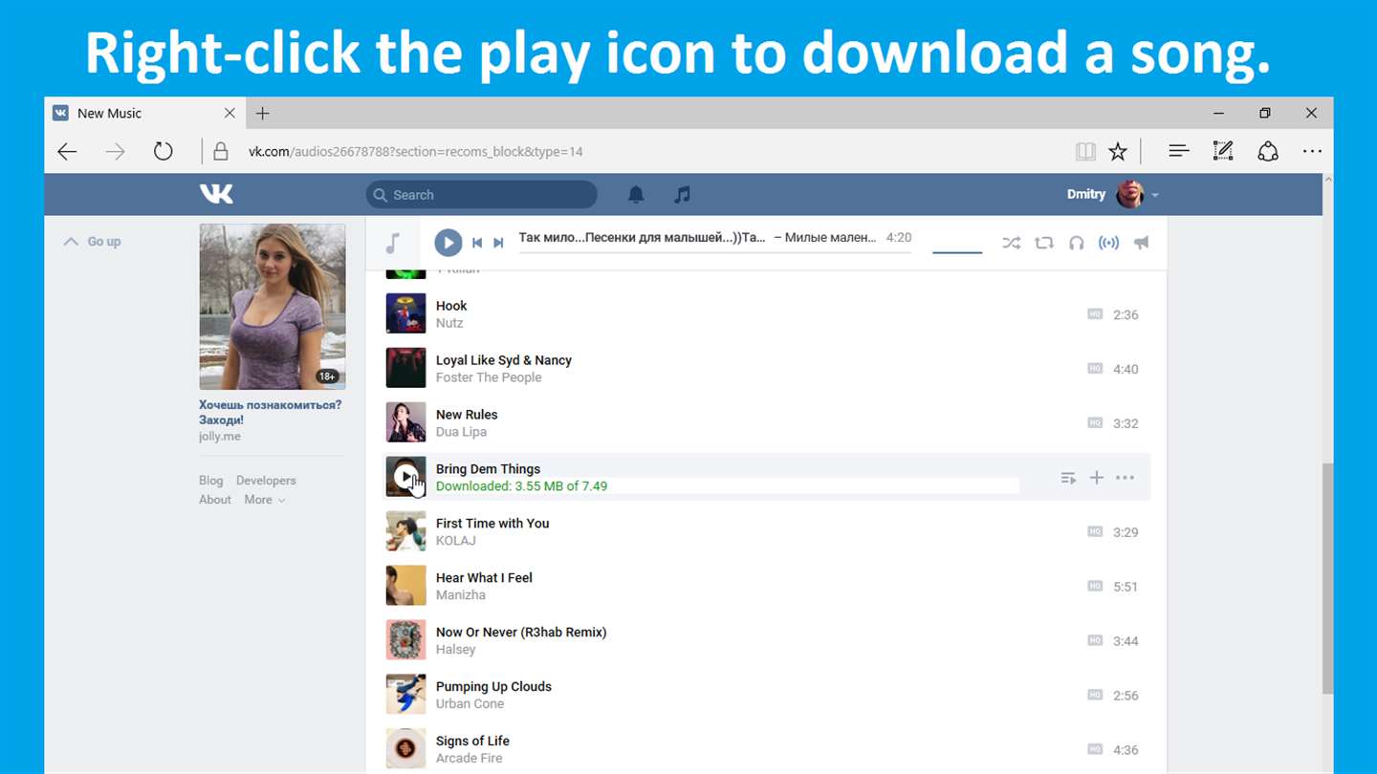The image size is (1377, 774).
Task: Open the notifications bell
Action: [636, 195]
